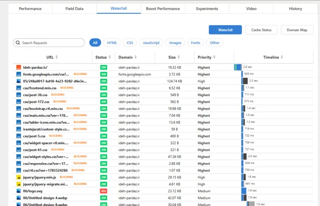Click the image icon for 05/248a0017 request

point(19,81)
